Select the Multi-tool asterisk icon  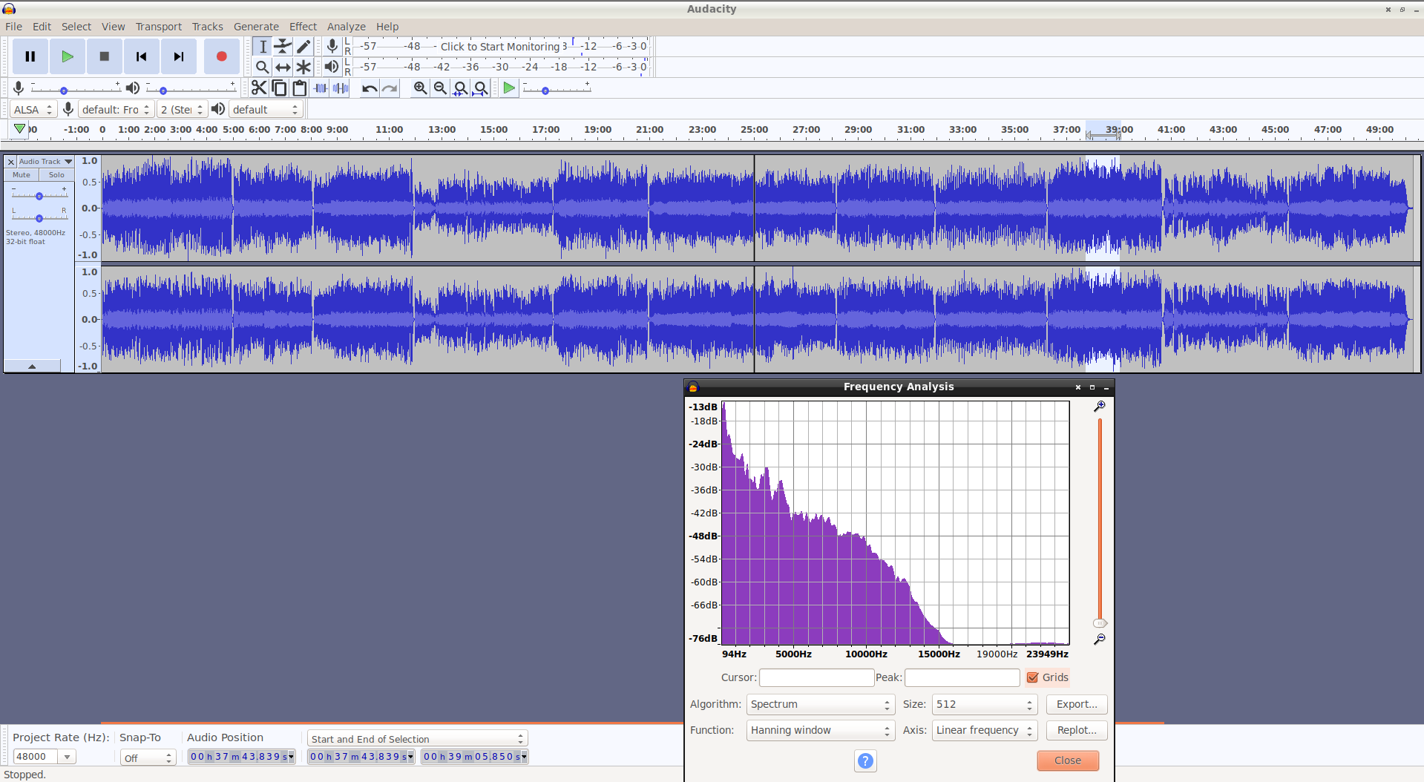[x=303, y=67]
